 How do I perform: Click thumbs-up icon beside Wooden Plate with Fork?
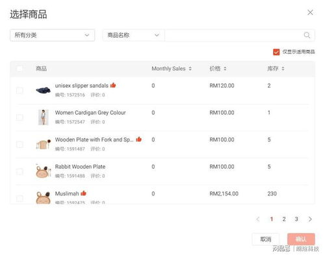coord(138,140)
